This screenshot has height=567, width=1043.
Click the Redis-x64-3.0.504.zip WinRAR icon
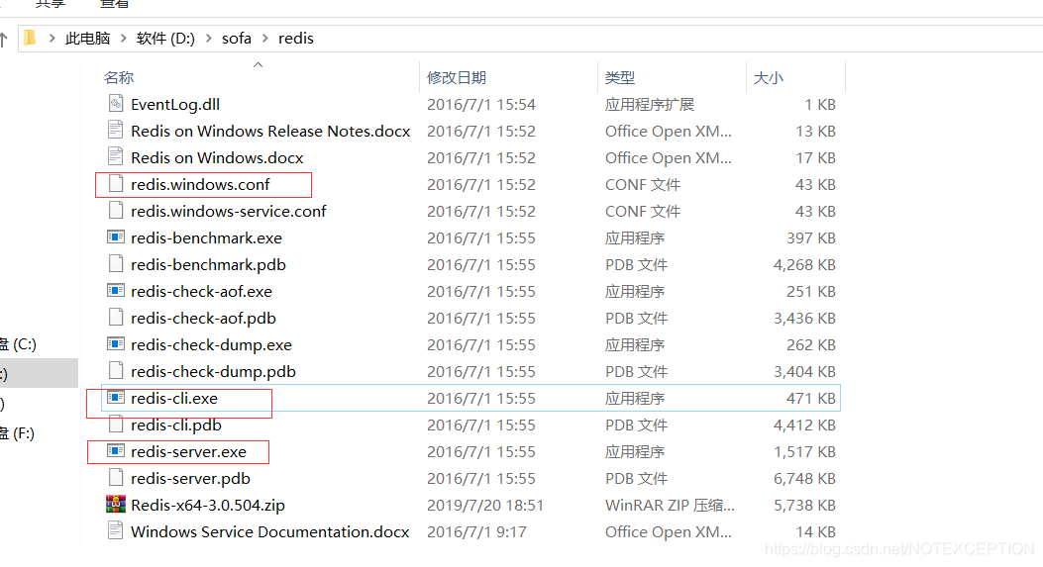(x=116, y=505)
